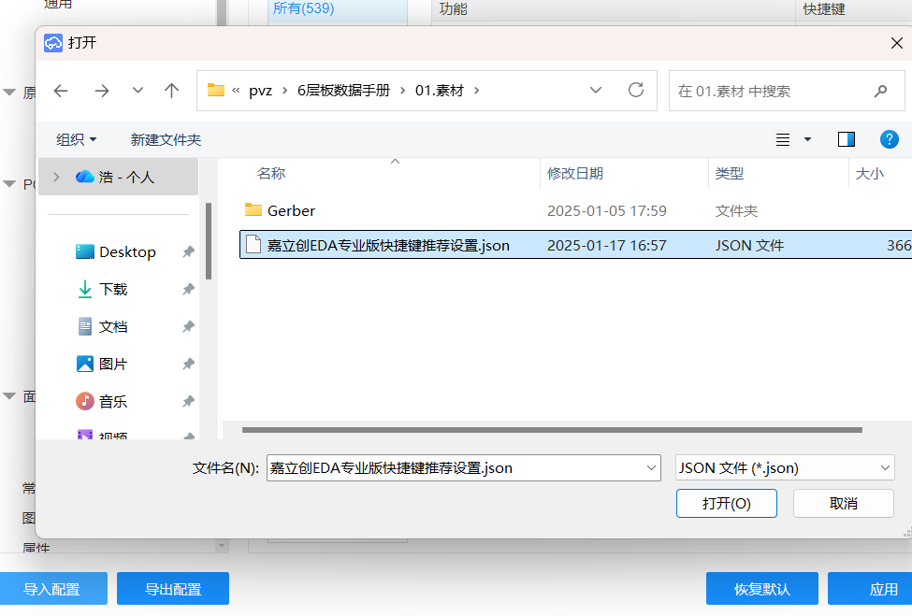
Task: Close the 打开 dialog
Action: coord(896,43)
